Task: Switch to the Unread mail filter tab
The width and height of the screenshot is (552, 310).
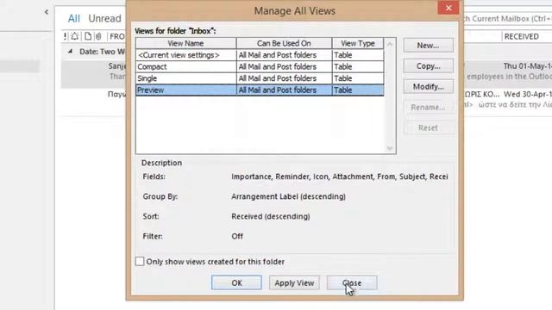Action: [x=104, y=18]
